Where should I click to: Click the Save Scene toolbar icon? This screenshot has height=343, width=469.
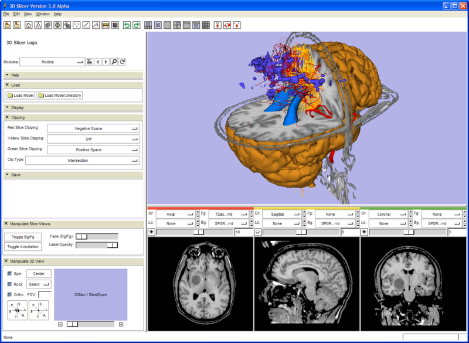(x=18, y=25)
